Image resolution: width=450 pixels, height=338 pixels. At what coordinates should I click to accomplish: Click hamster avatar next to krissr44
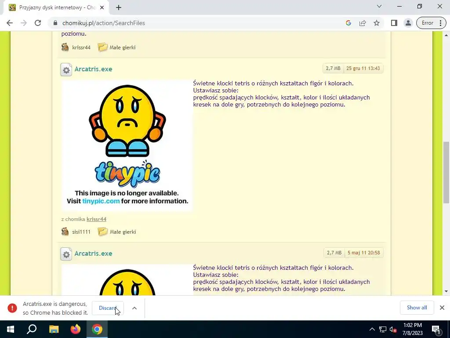pyautogui.click(x=65, y=47)
